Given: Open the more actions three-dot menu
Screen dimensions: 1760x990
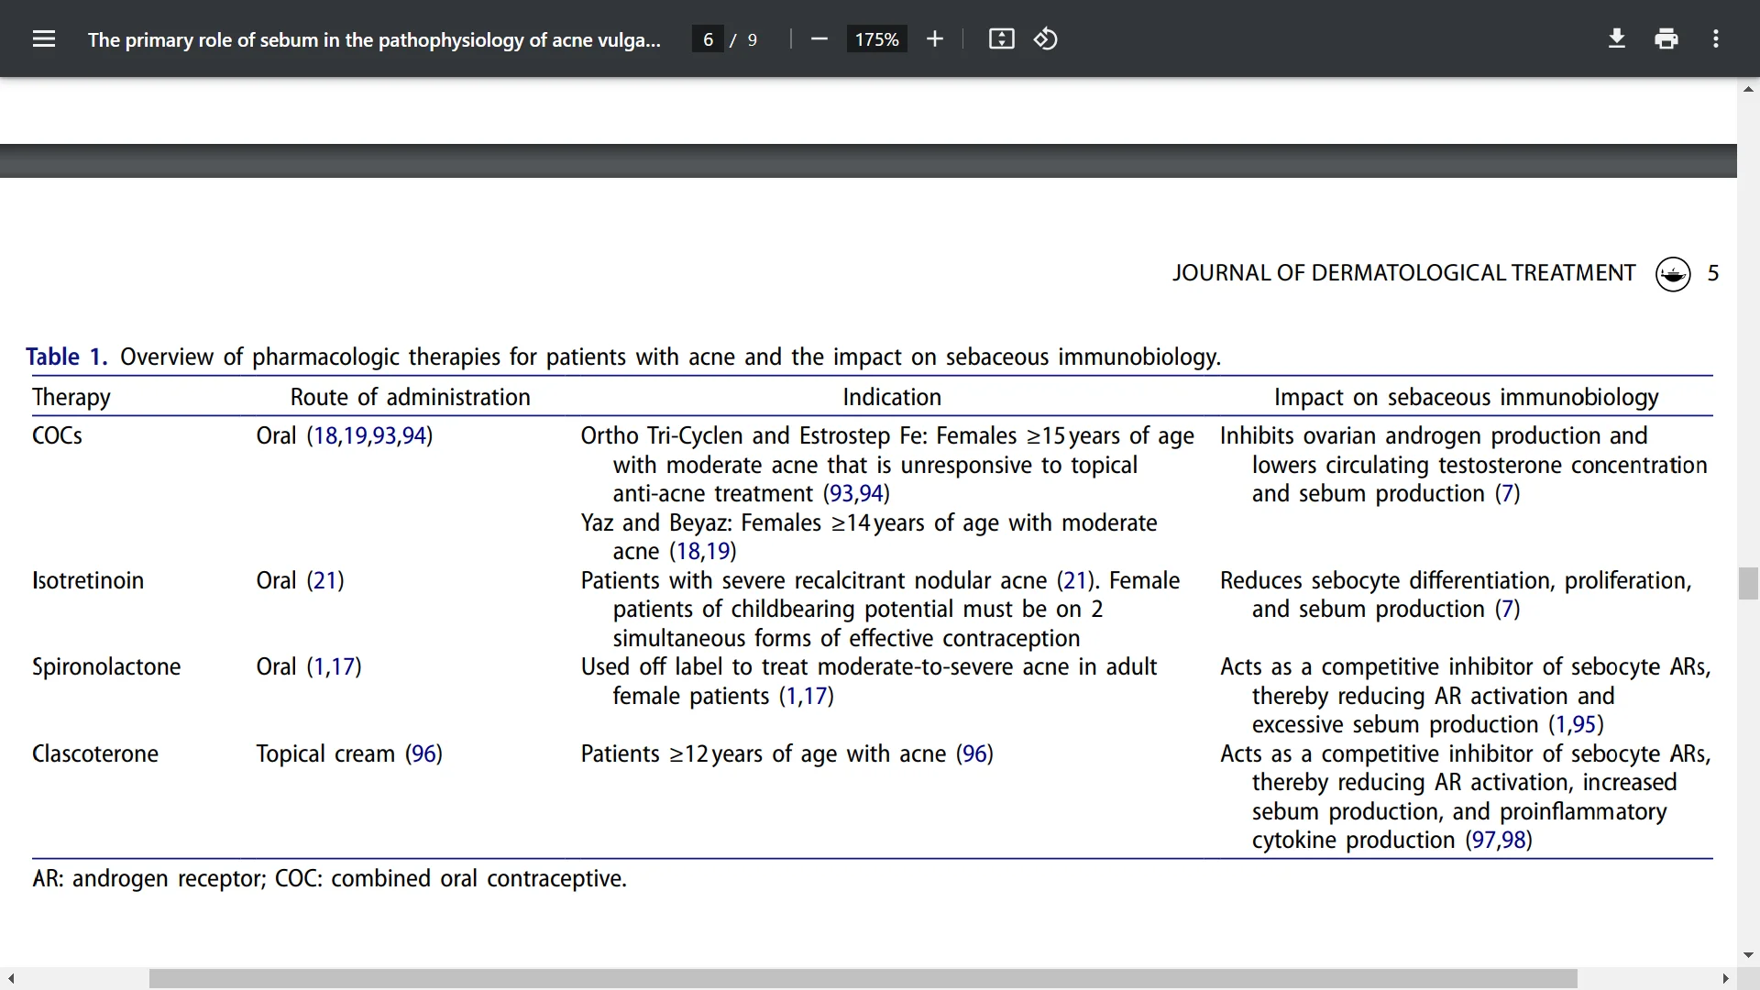Looking at the screenshot, I should click(x=1716, y=38).
